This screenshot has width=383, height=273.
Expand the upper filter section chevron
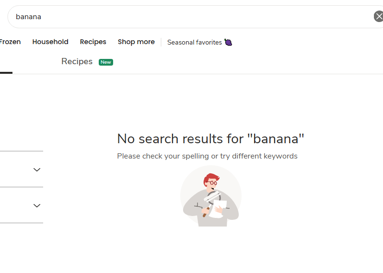click(x=37, y=170)
